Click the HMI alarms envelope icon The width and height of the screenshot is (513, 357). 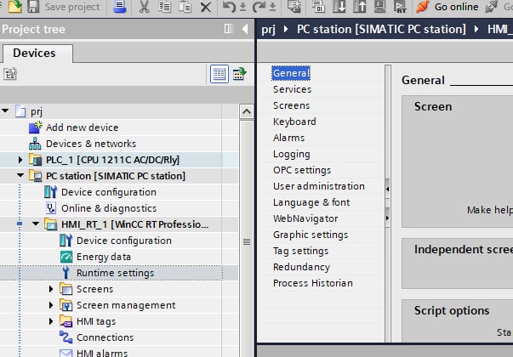pyautogui.click(x=66, y=353)
